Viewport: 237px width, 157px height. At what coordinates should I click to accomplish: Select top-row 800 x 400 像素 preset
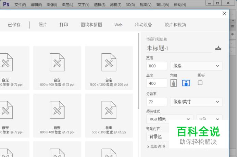pos(57,68)
